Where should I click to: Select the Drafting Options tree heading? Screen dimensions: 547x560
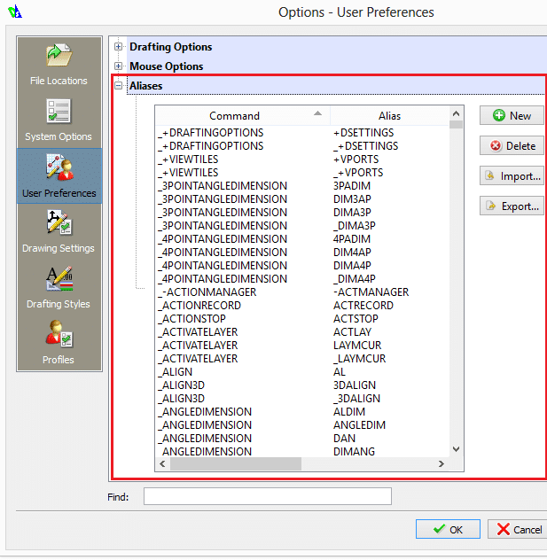(x=171, y=47)
